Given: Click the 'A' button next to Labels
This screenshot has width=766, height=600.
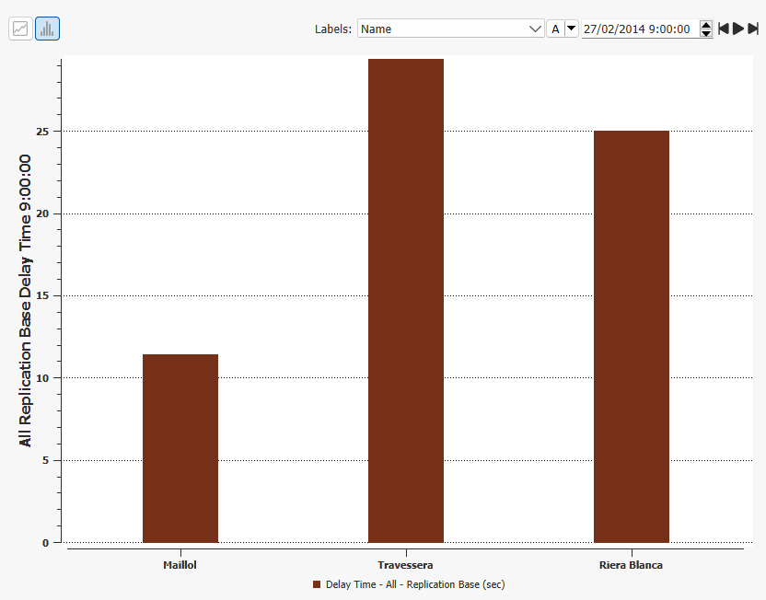Looking at the screenshot, I should (x=555, y=29).
